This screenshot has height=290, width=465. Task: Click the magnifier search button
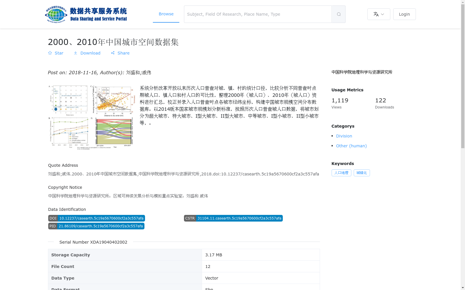point(339,14)
